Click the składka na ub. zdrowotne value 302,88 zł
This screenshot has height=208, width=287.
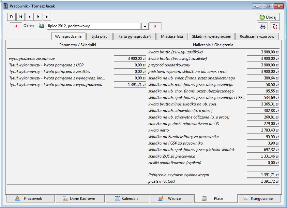pos(263,111)
